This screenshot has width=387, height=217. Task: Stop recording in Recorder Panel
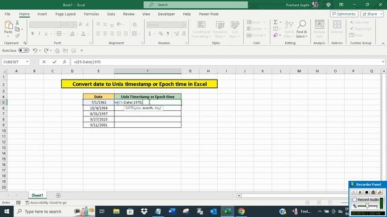point(366,192)
